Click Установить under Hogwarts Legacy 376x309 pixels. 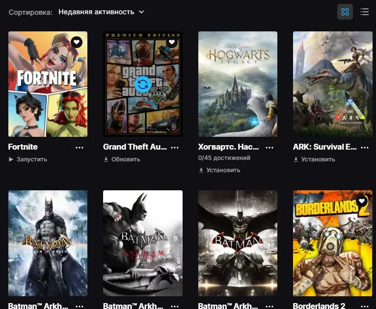click(x=219, y=170)
